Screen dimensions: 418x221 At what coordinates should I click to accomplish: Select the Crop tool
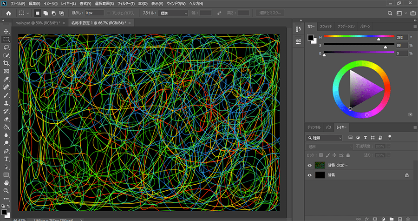tap(7, 63)
